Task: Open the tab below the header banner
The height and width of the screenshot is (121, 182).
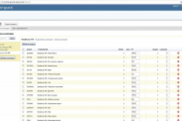Action: (11, 24)
